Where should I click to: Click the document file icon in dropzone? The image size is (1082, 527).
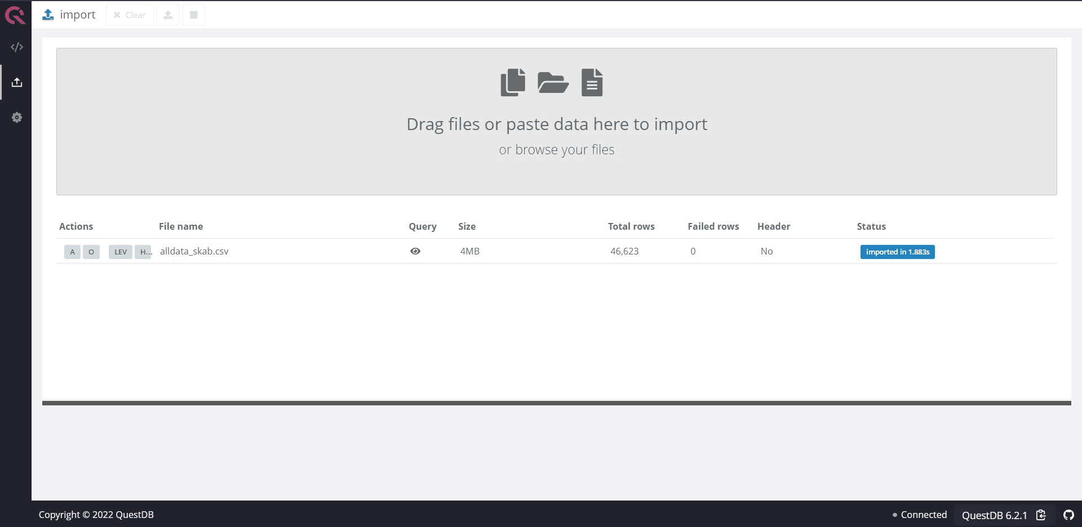(x=592, y=83)
